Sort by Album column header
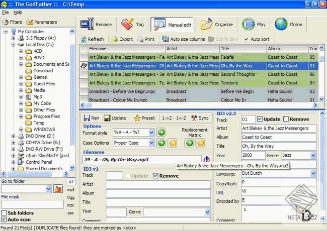327x231 pixels. click(287, 49)
